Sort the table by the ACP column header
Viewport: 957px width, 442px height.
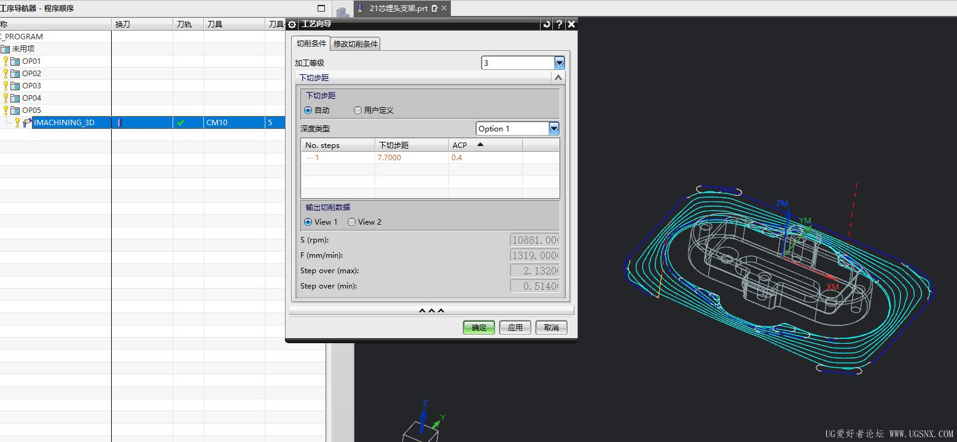point(485,145)
